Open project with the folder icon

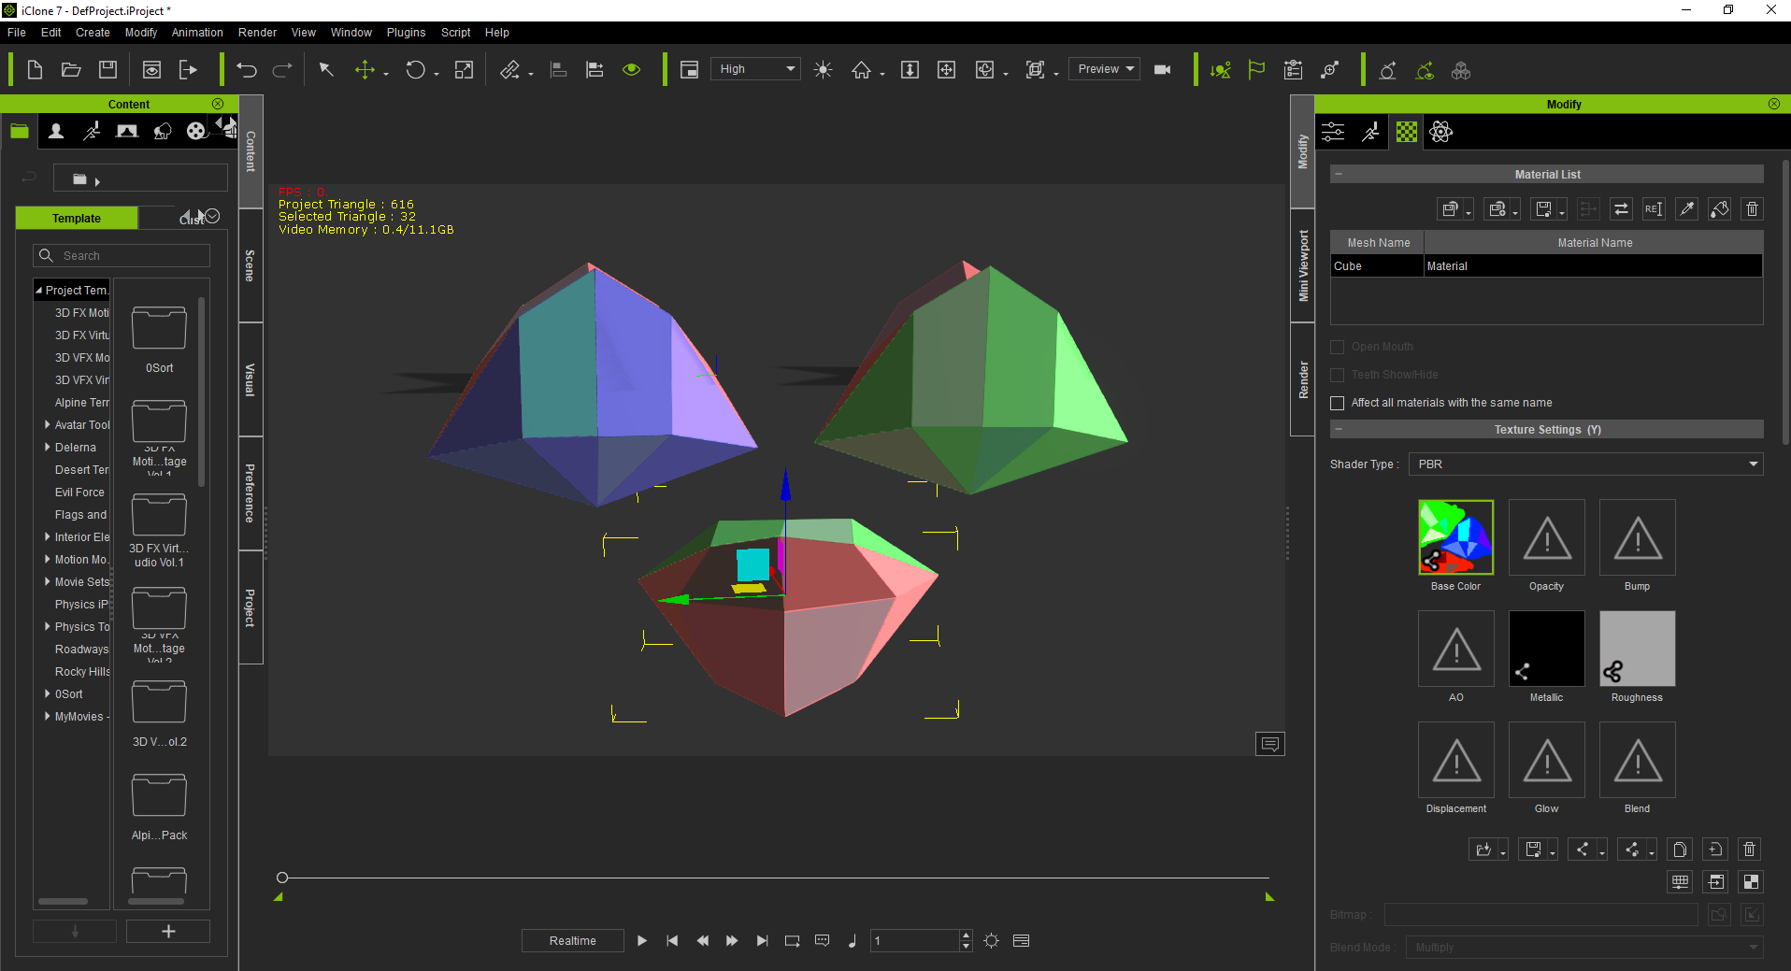(71, 70)
